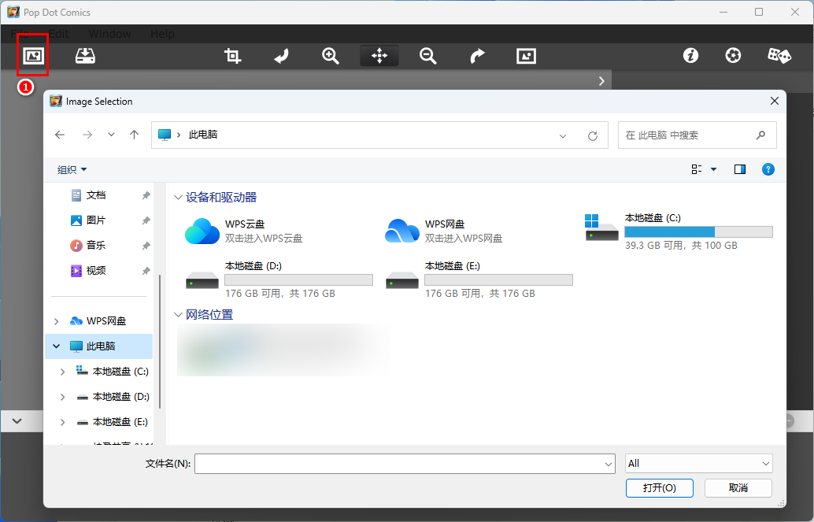Unpin 文档 via its pin icon

(x=146, y=195)
